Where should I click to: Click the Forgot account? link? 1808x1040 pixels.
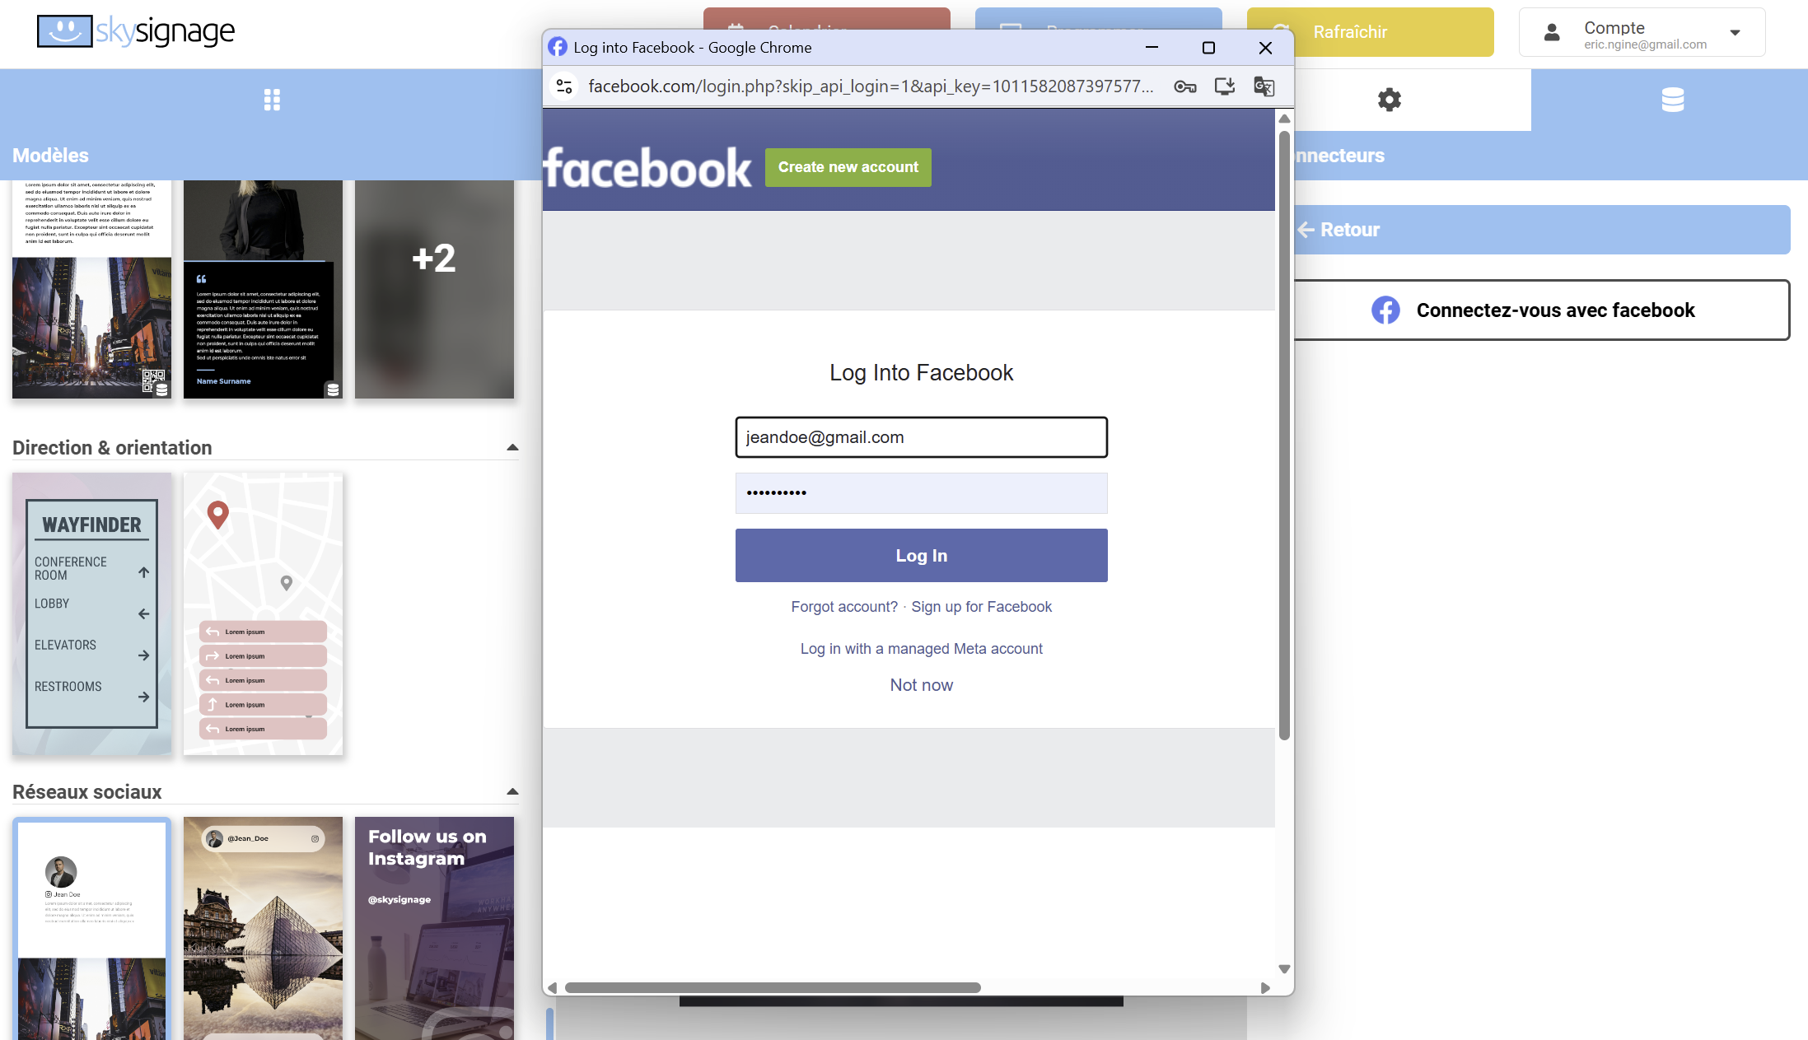pyautogui.click(x=844, y=607)
